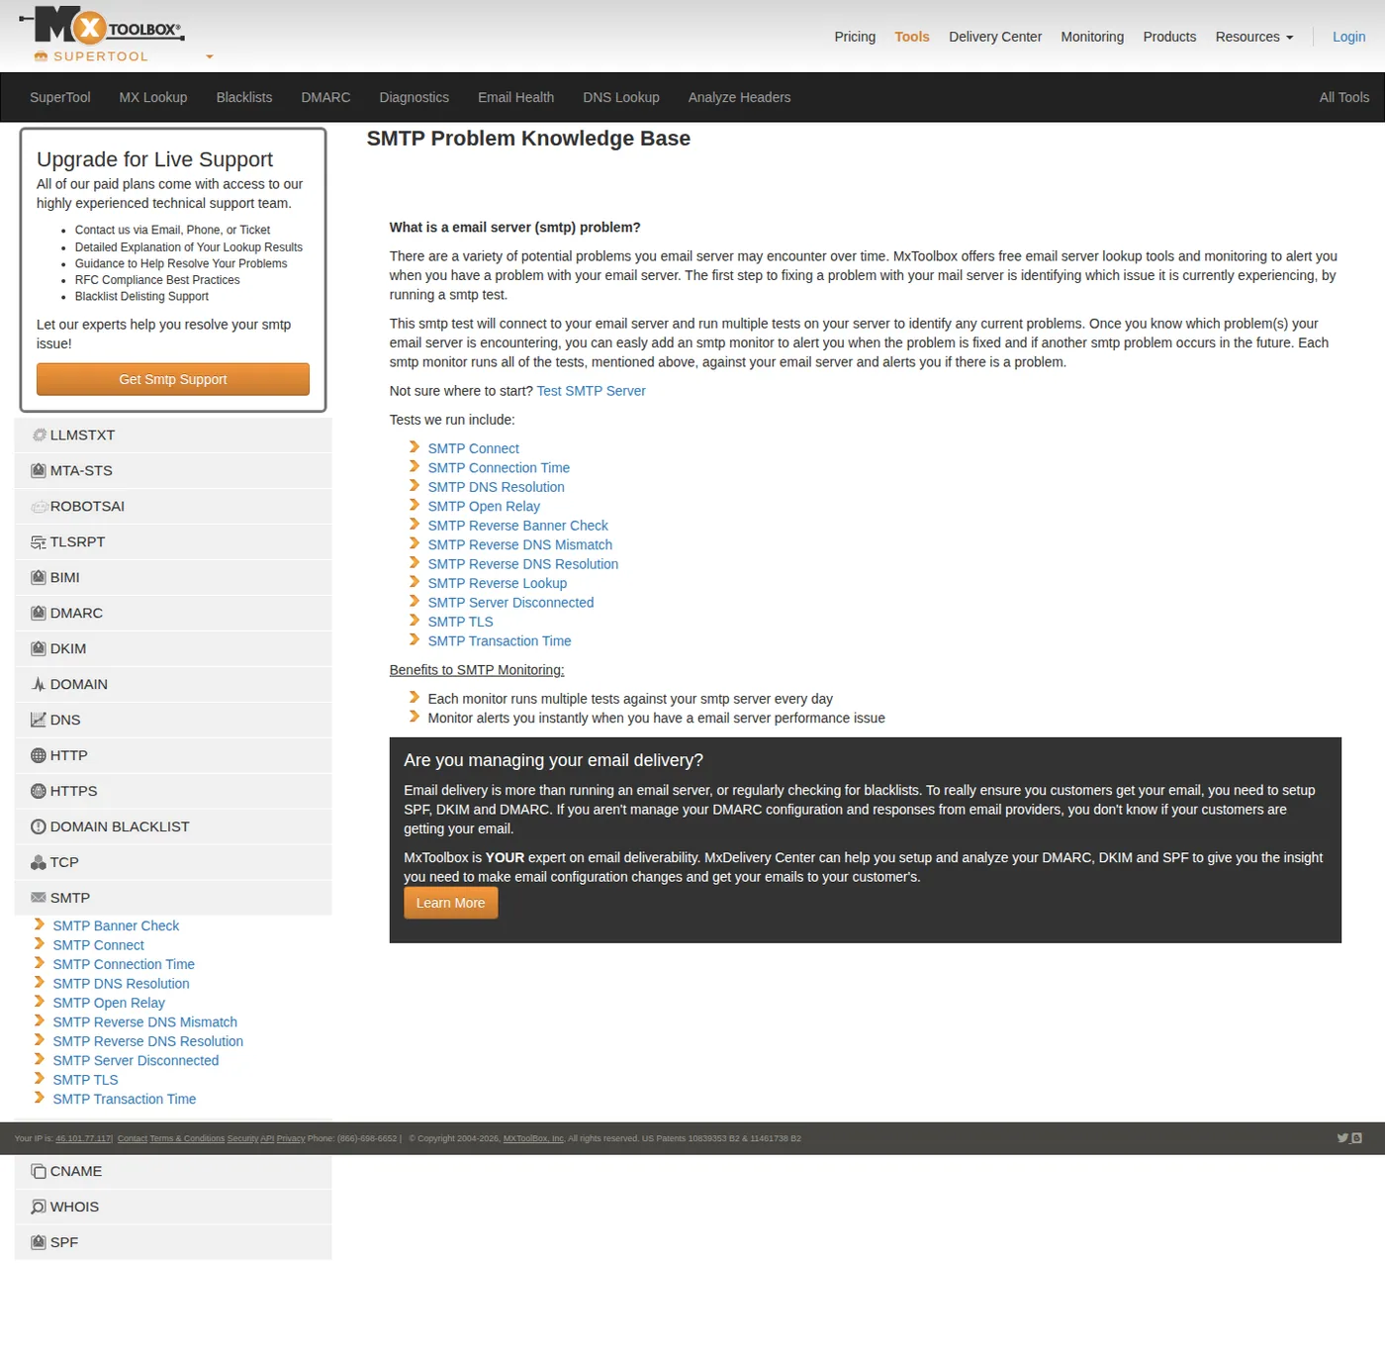Image resolution: width=1385 pixels, height=1357 pixels.
Task: Open the Monitoring menu item
Action: tap(1092, 37)
